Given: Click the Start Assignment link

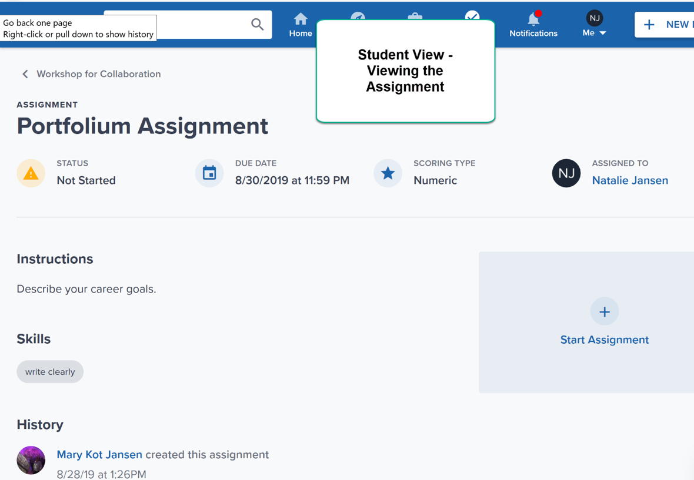Looking at the screenshot, I should click(605, 340).
